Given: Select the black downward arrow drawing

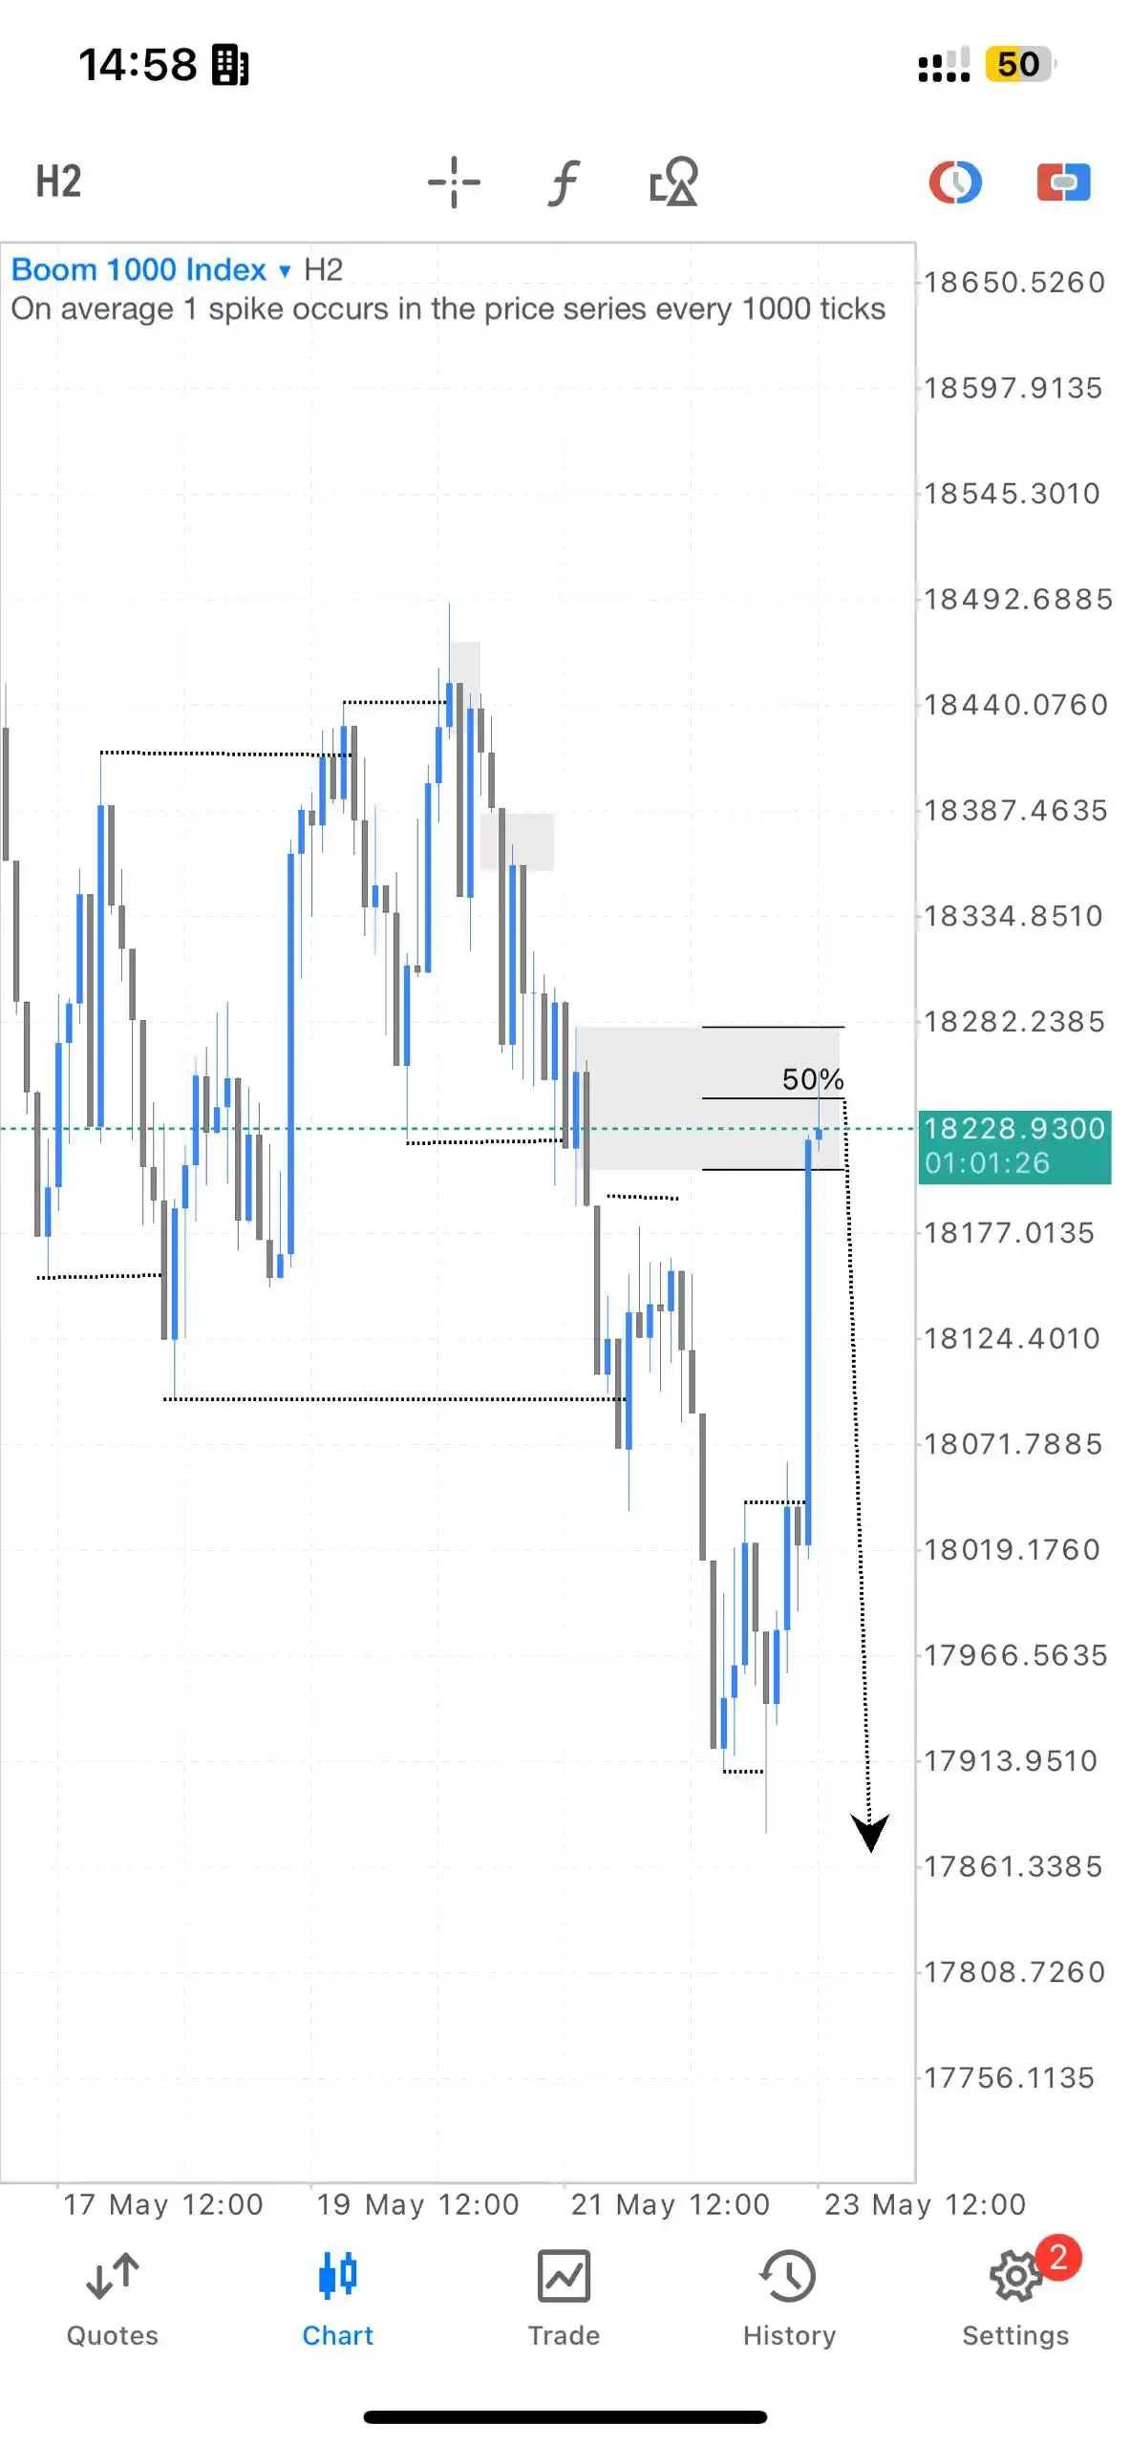Looking at the screenshot, I should point(870,1832).
